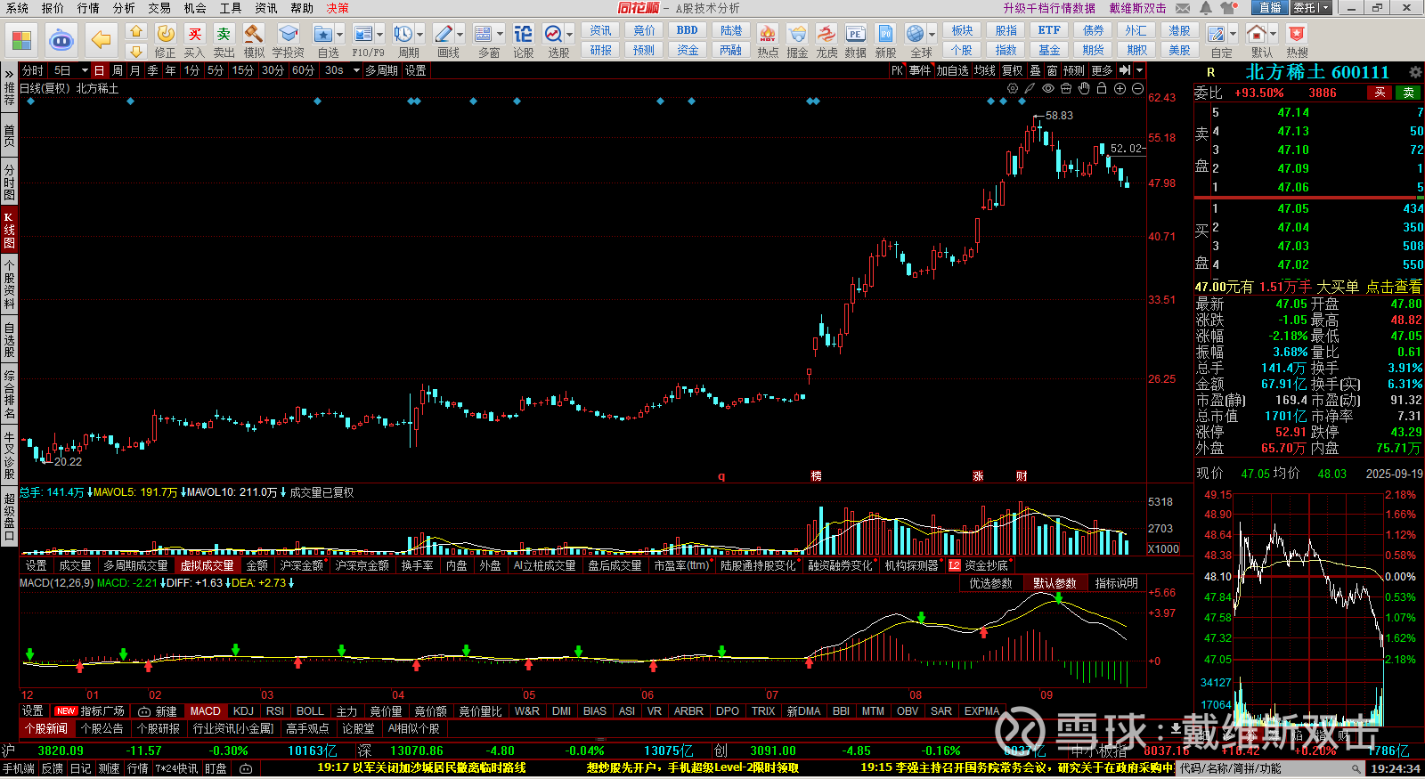Open the 掘金 mining cart icon
Screen dimensions: 1425x779
coord(797,34)
